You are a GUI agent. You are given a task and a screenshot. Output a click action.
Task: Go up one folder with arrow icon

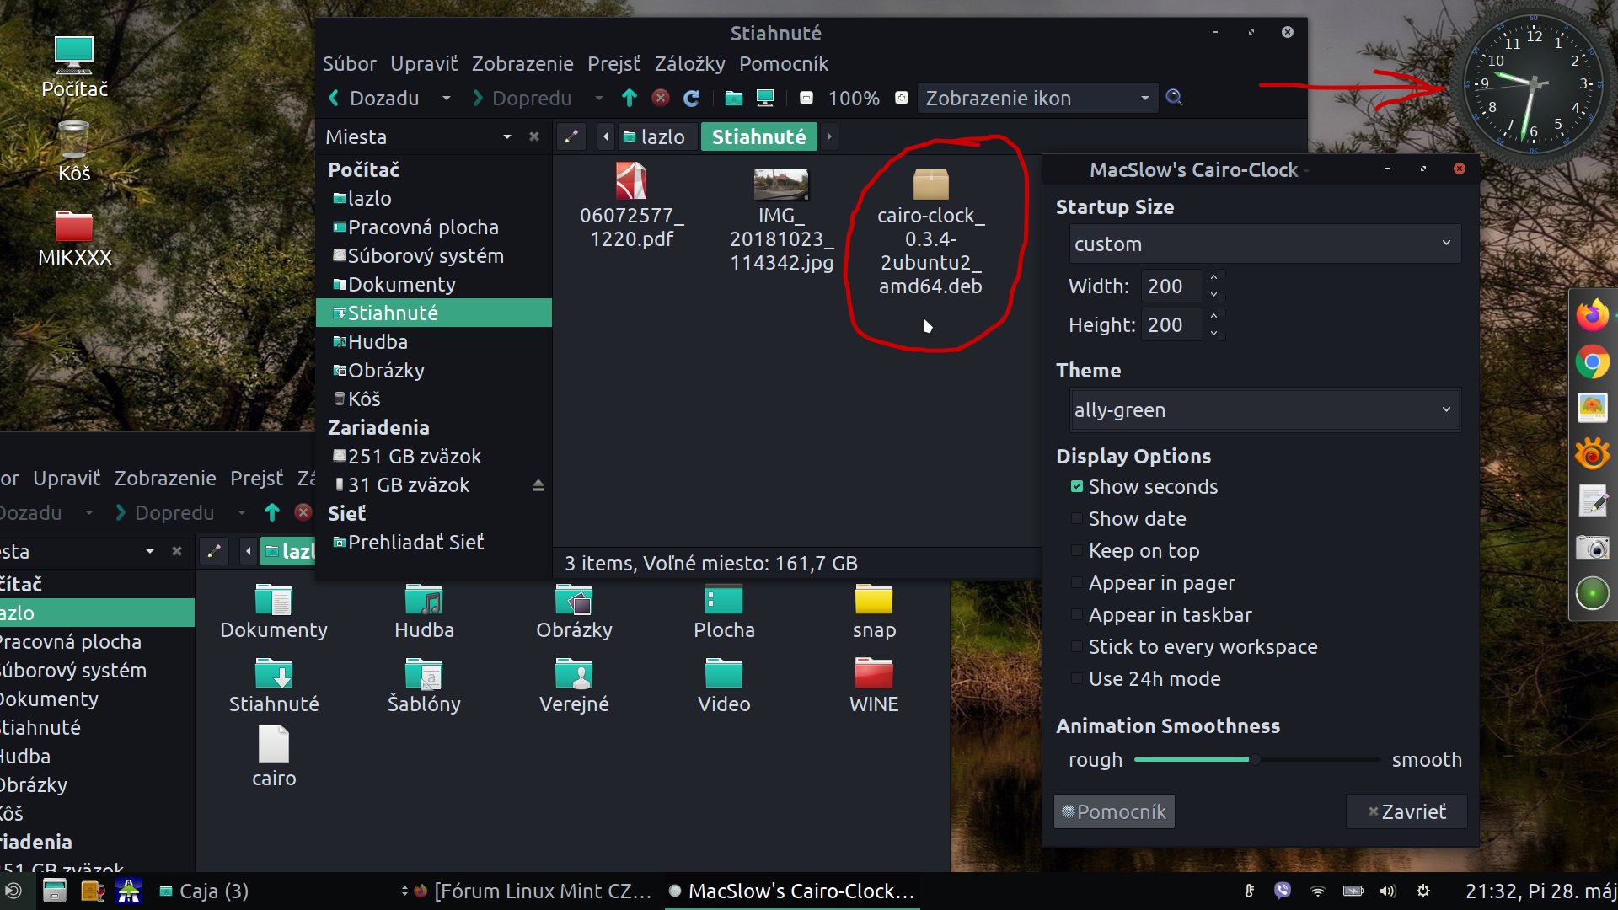629,98
